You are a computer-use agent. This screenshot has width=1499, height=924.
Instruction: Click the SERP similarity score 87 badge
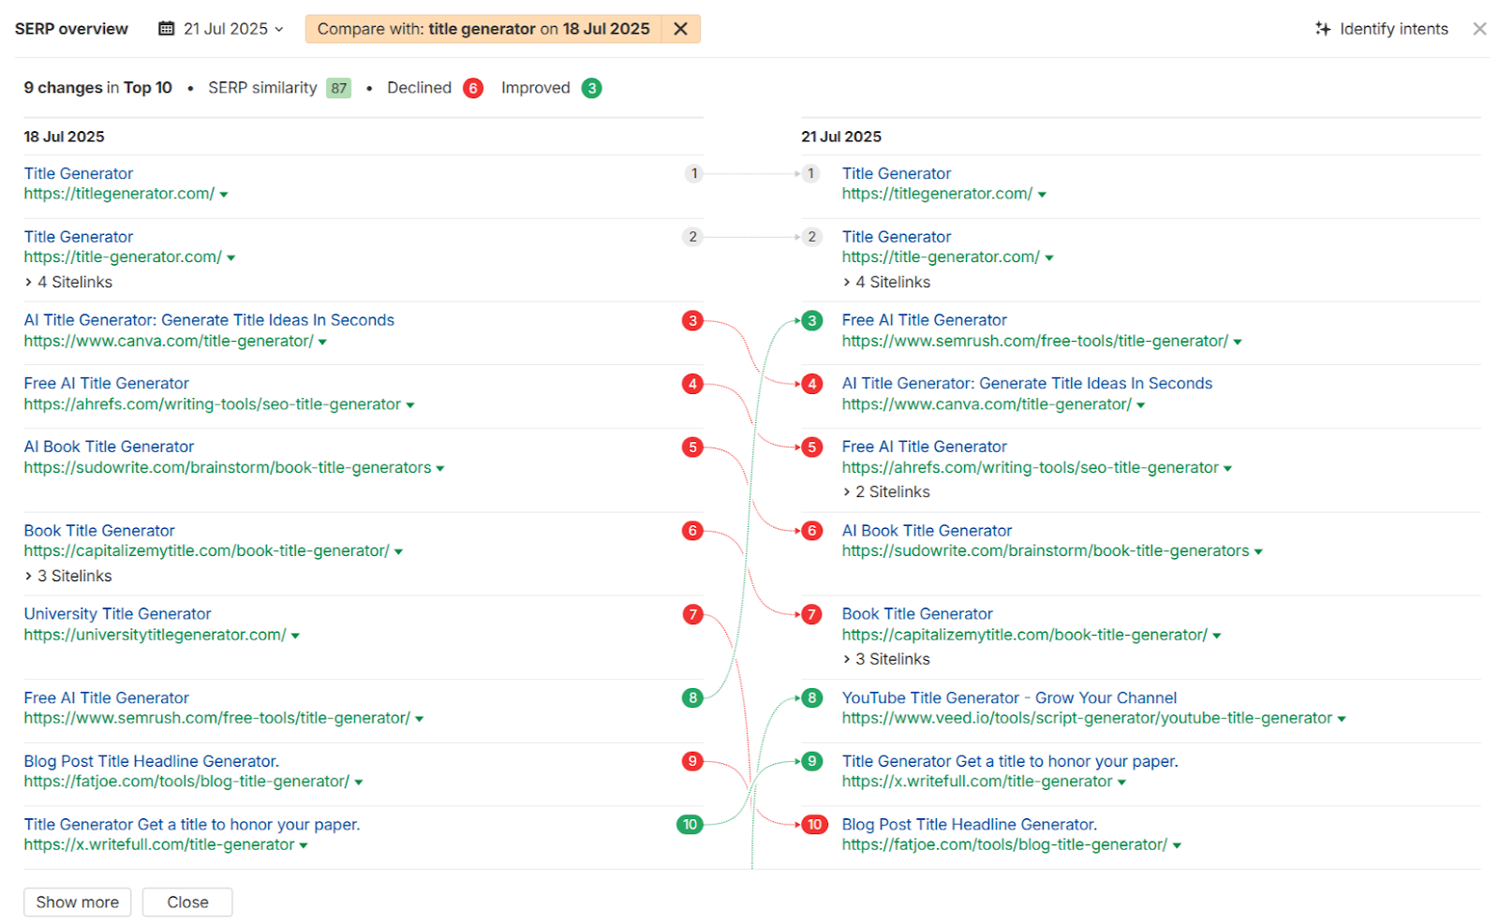338,87
